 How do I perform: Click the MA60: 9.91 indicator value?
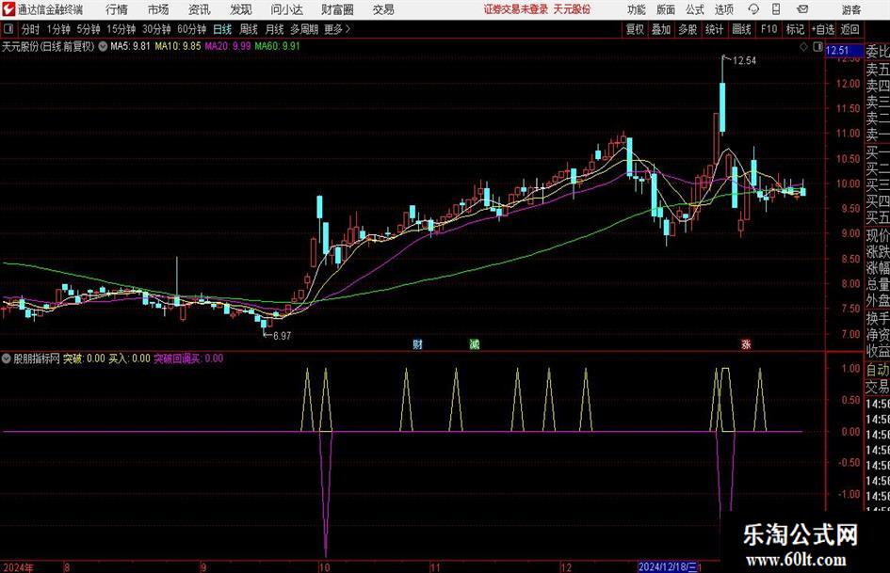tap(278, 46)
